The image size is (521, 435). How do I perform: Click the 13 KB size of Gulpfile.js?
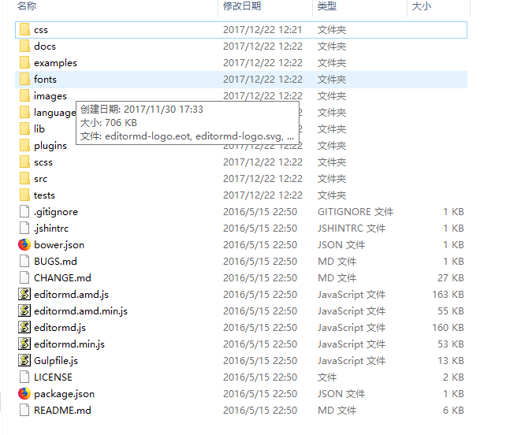pyautogui.click(x=451, y=361)
